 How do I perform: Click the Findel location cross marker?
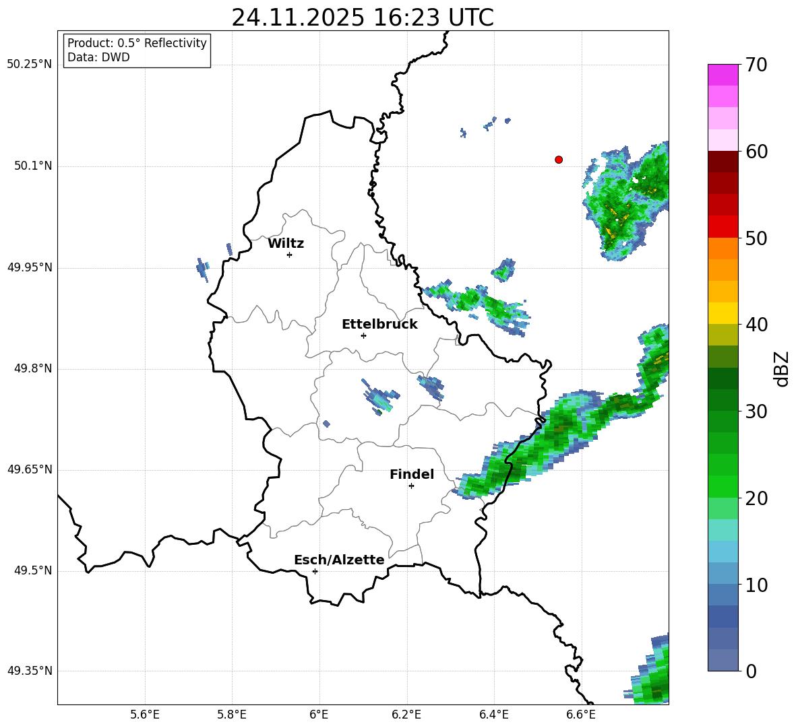tap(411, 486)
